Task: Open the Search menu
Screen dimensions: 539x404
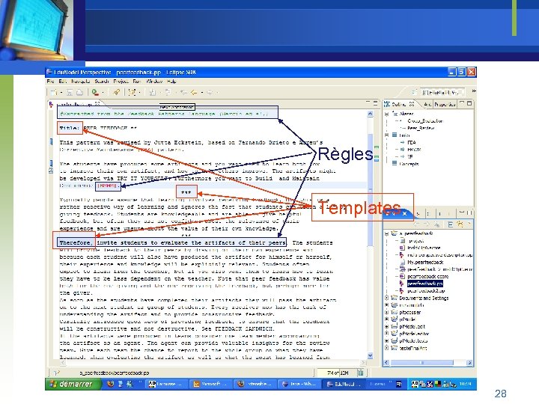Action: [x=101, y=82]
